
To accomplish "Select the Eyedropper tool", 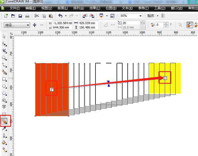I will click(x=4, y=128).
